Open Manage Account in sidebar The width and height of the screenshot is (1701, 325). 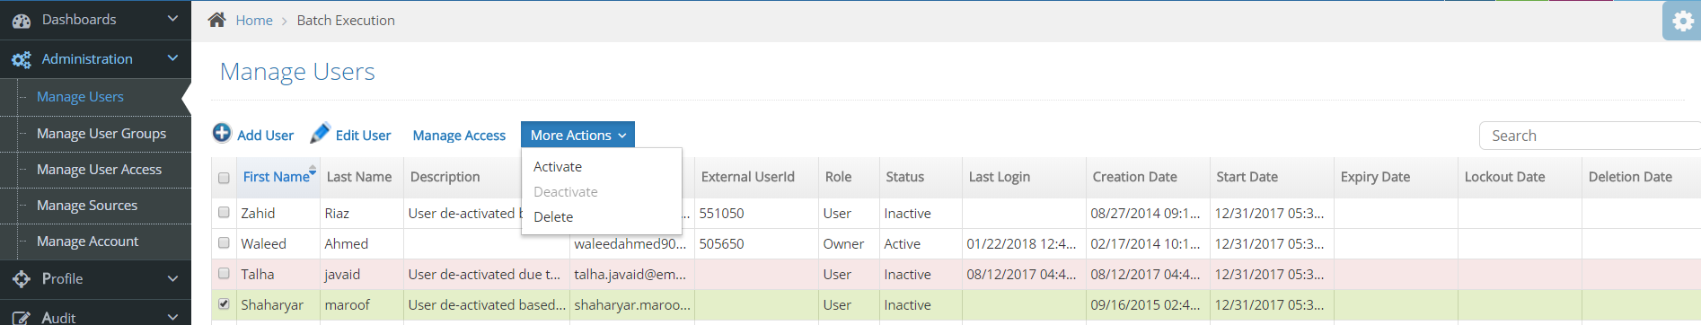(x=87, y=242)
